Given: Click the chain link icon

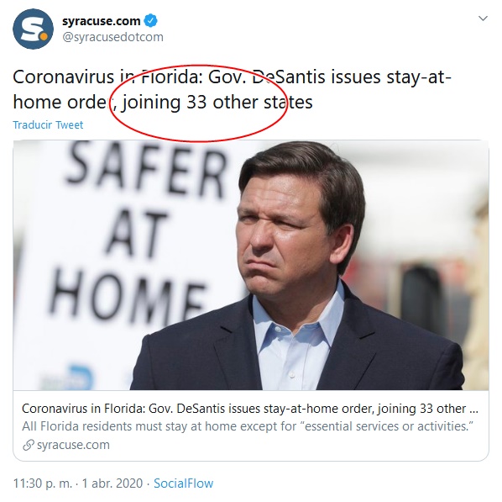Looking at the screenshot, I should (x=29, y=445).
